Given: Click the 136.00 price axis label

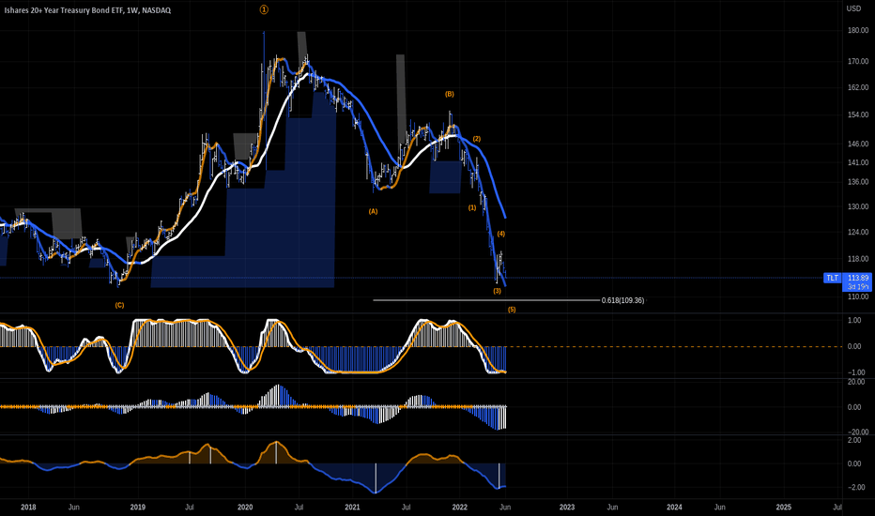Looking at the screenshot, I should point(858,182).
